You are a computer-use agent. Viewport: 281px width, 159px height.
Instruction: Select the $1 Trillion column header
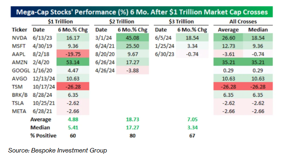60,22
